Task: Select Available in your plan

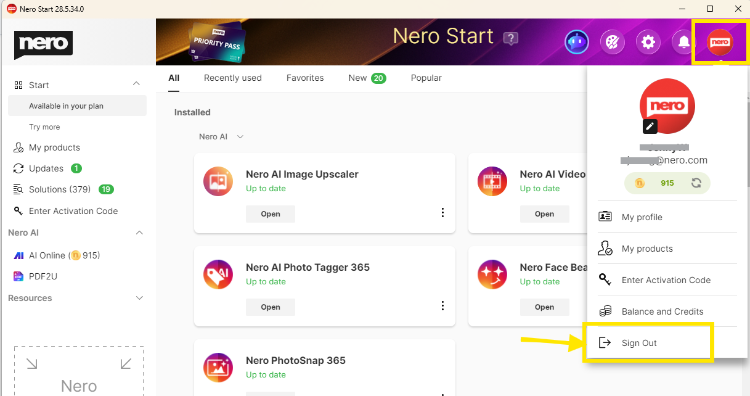Action: point(77,105)
